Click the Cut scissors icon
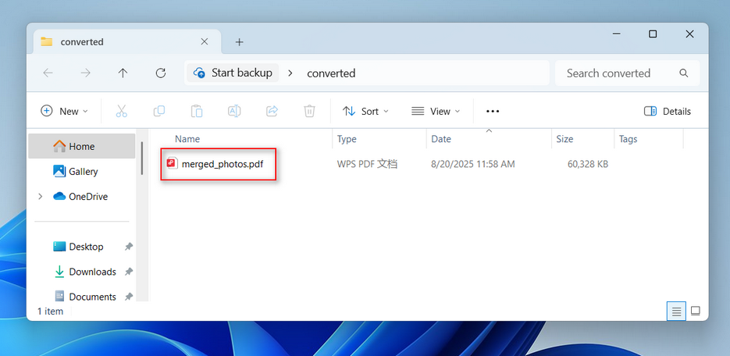The height and width of the screenshot is (356, 730). click(122, 111)
